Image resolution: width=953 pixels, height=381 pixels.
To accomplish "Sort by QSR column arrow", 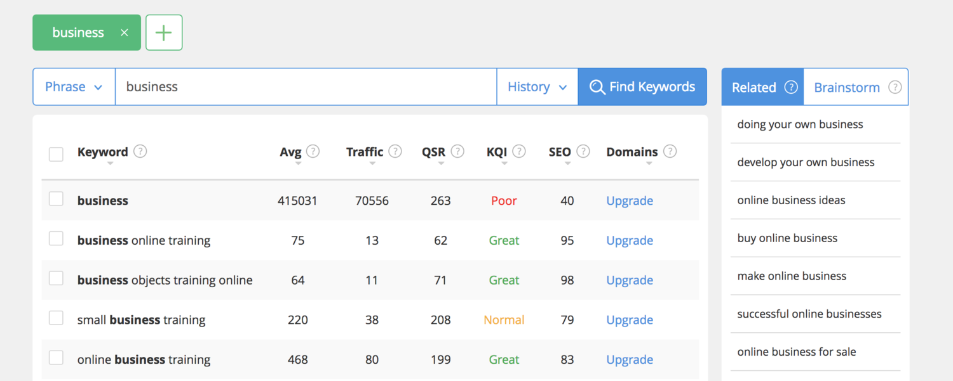I will click(x=441, y=164).
